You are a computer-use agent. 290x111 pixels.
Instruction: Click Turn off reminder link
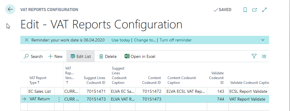[x=175, y=40]
